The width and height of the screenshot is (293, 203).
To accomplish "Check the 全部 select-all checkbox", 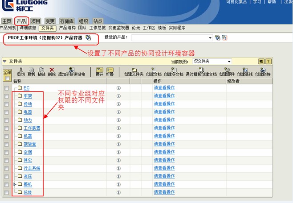I will tap(7, 78).
